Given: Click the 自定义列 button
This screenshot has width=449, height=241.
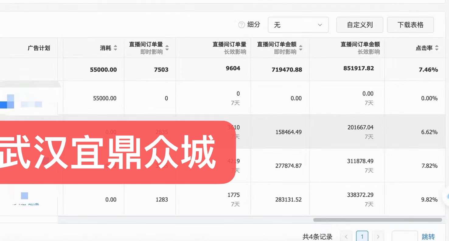Looking at the screenshot, I should click(x=360, y=25).
